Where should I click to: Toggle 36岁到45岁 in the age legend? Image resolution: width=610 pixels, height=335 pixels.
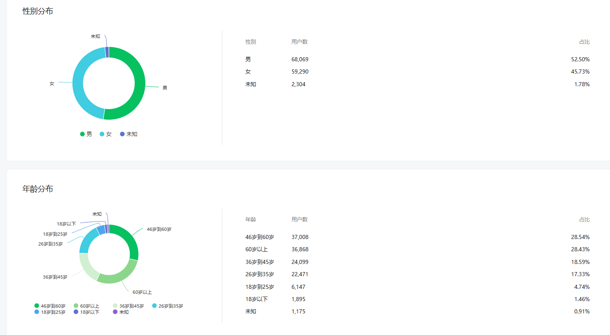click(x=129, y=306)
